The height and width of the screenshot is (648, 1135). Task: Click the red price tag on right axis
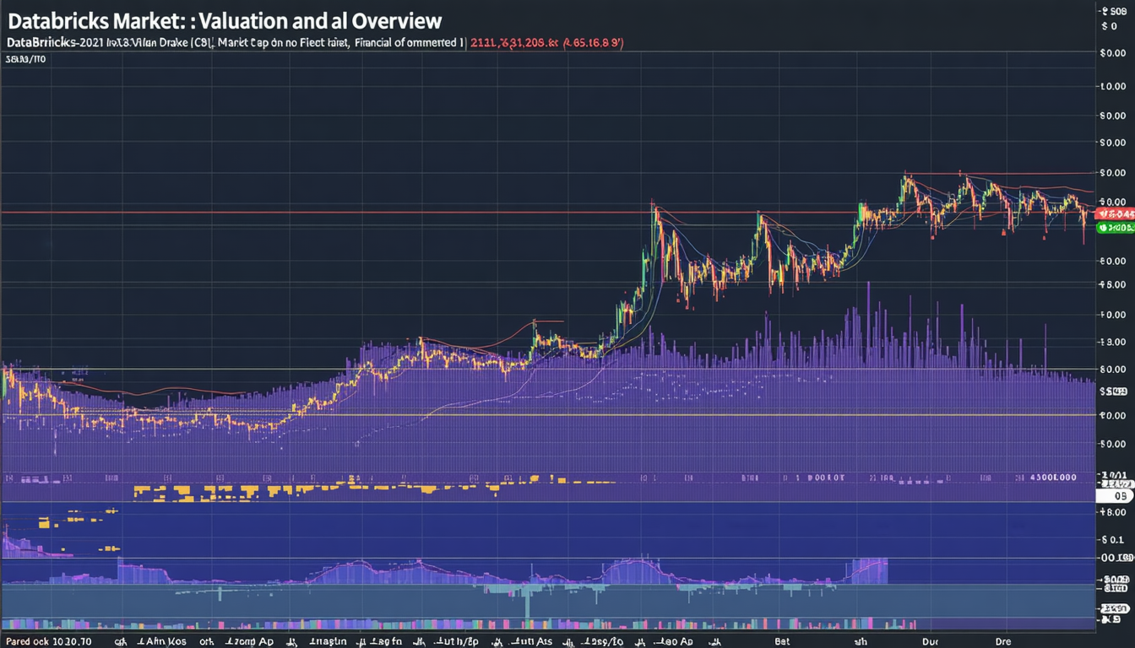(x=1116, y=214)
